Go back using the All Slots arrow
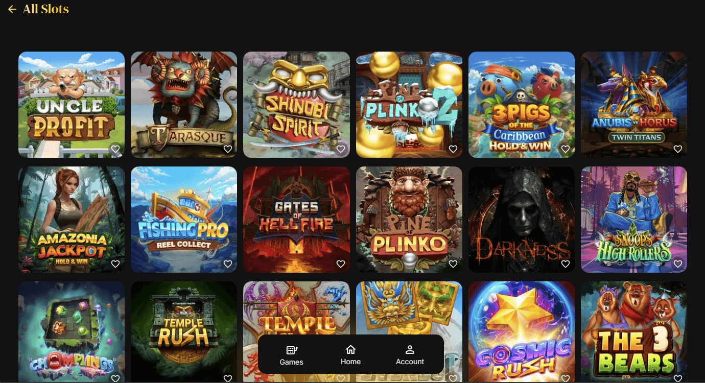The width and height of the screenshot is (705, 383). tap(12, 9)
